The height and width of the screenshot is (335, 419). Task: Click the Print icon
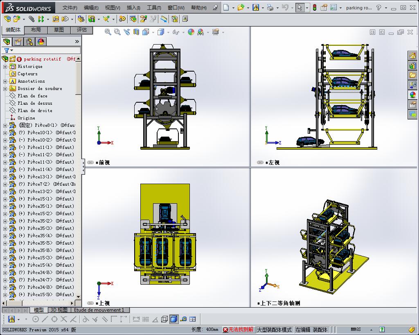pos(270,7)
